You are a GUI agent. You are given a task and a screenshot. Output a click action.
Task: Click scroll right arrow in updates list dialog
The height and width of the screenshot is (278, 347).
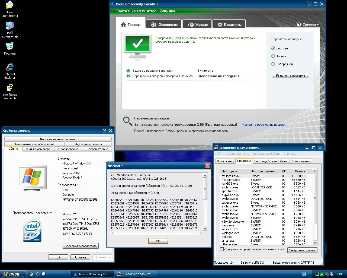pos(201,233)
